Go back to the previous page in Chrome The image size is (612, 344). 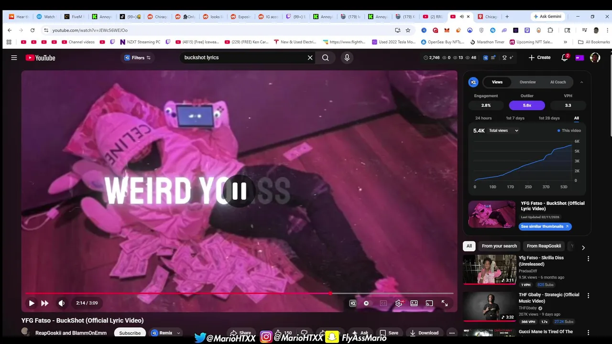point(10,30)
